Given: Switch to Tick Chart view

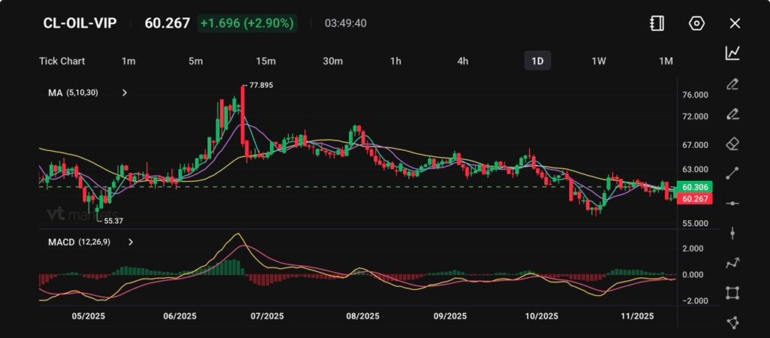Looking at the screenshot, I should tap(62, 61).
